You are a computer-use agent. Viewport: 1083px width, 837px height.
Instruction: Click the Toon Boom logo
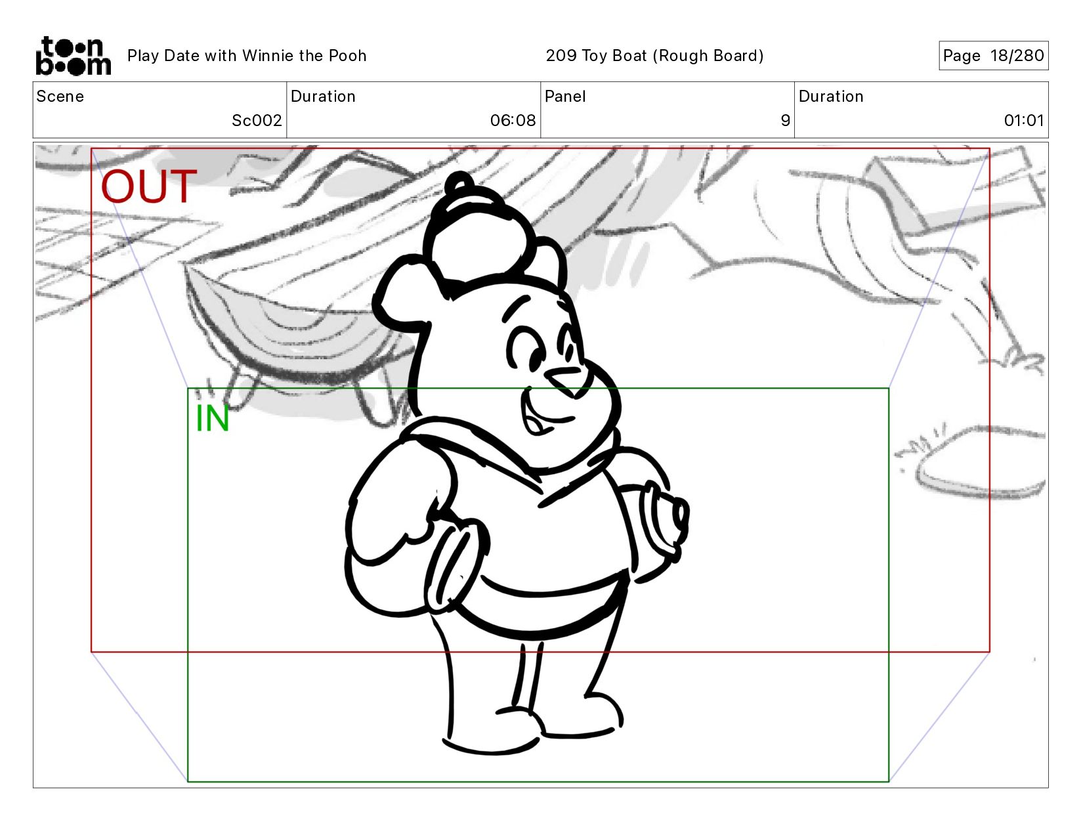point(73,56)
